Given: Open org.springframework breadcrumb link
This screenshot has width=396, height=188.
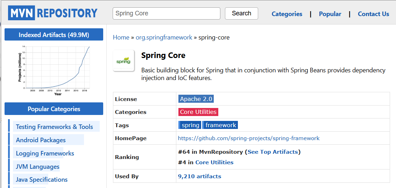Looking at the screenshot, I should tap(164, 37).
